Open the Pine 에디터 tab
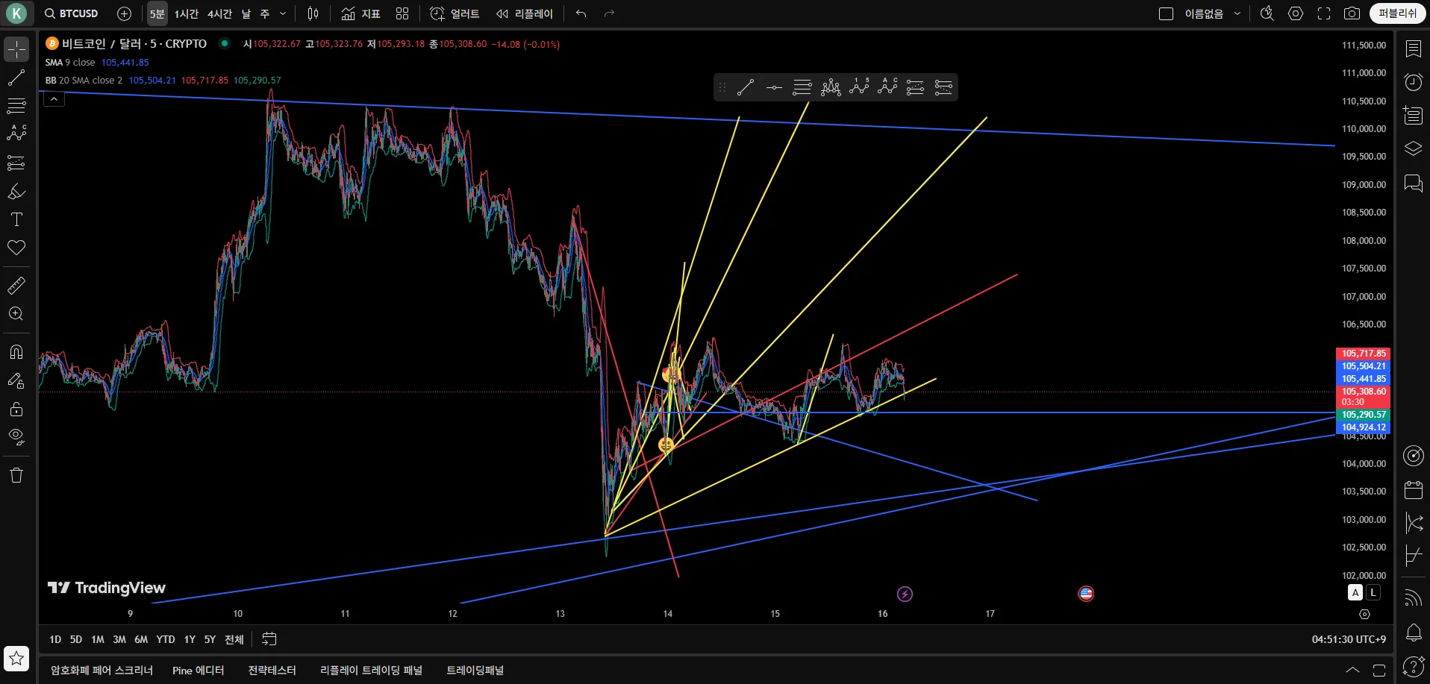The image size is (1430, 684). (198, 671)
